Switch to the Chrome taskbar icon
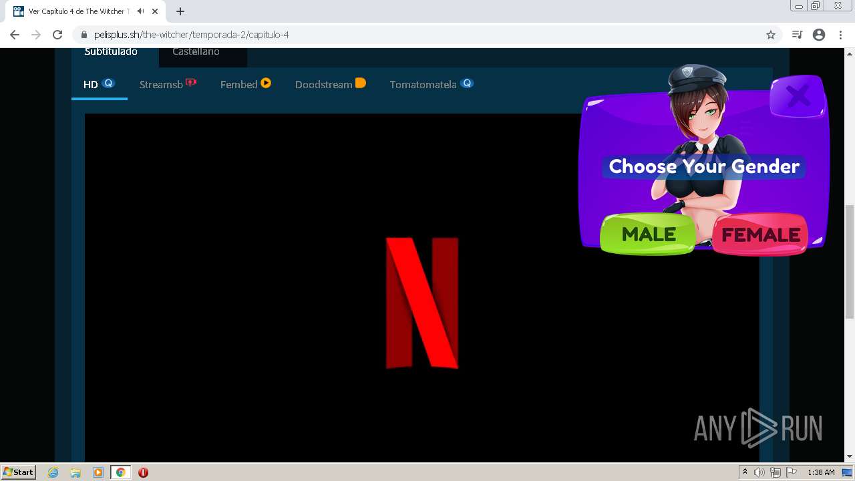Viewport: 855px width, 481px height. coord(120,472)
